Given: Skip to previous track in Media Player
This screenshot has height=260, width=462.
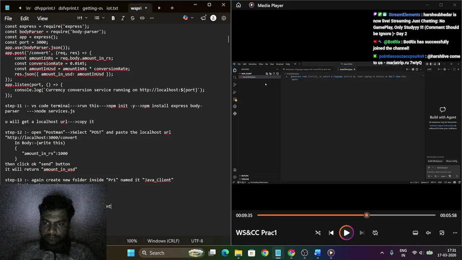Looking at the screenshot, I should 331,233.
